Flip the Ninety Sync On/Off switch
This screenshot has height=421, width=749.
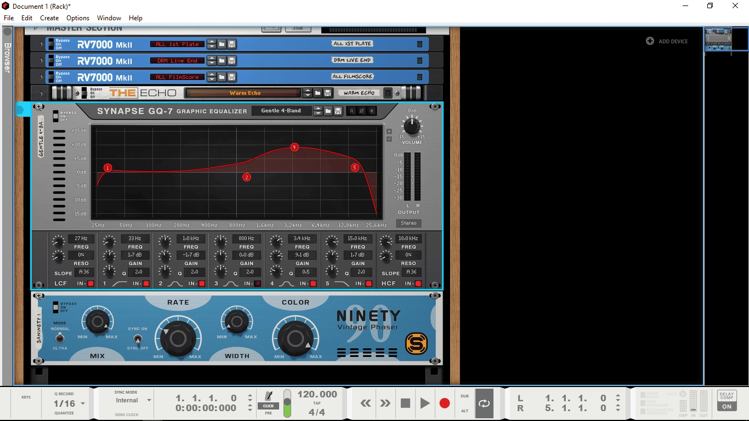[138, 338]
